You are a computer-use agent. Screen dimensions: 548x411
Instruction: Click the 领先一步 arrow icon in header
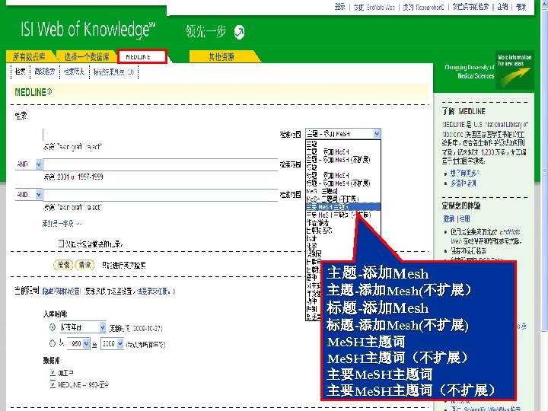240,32
